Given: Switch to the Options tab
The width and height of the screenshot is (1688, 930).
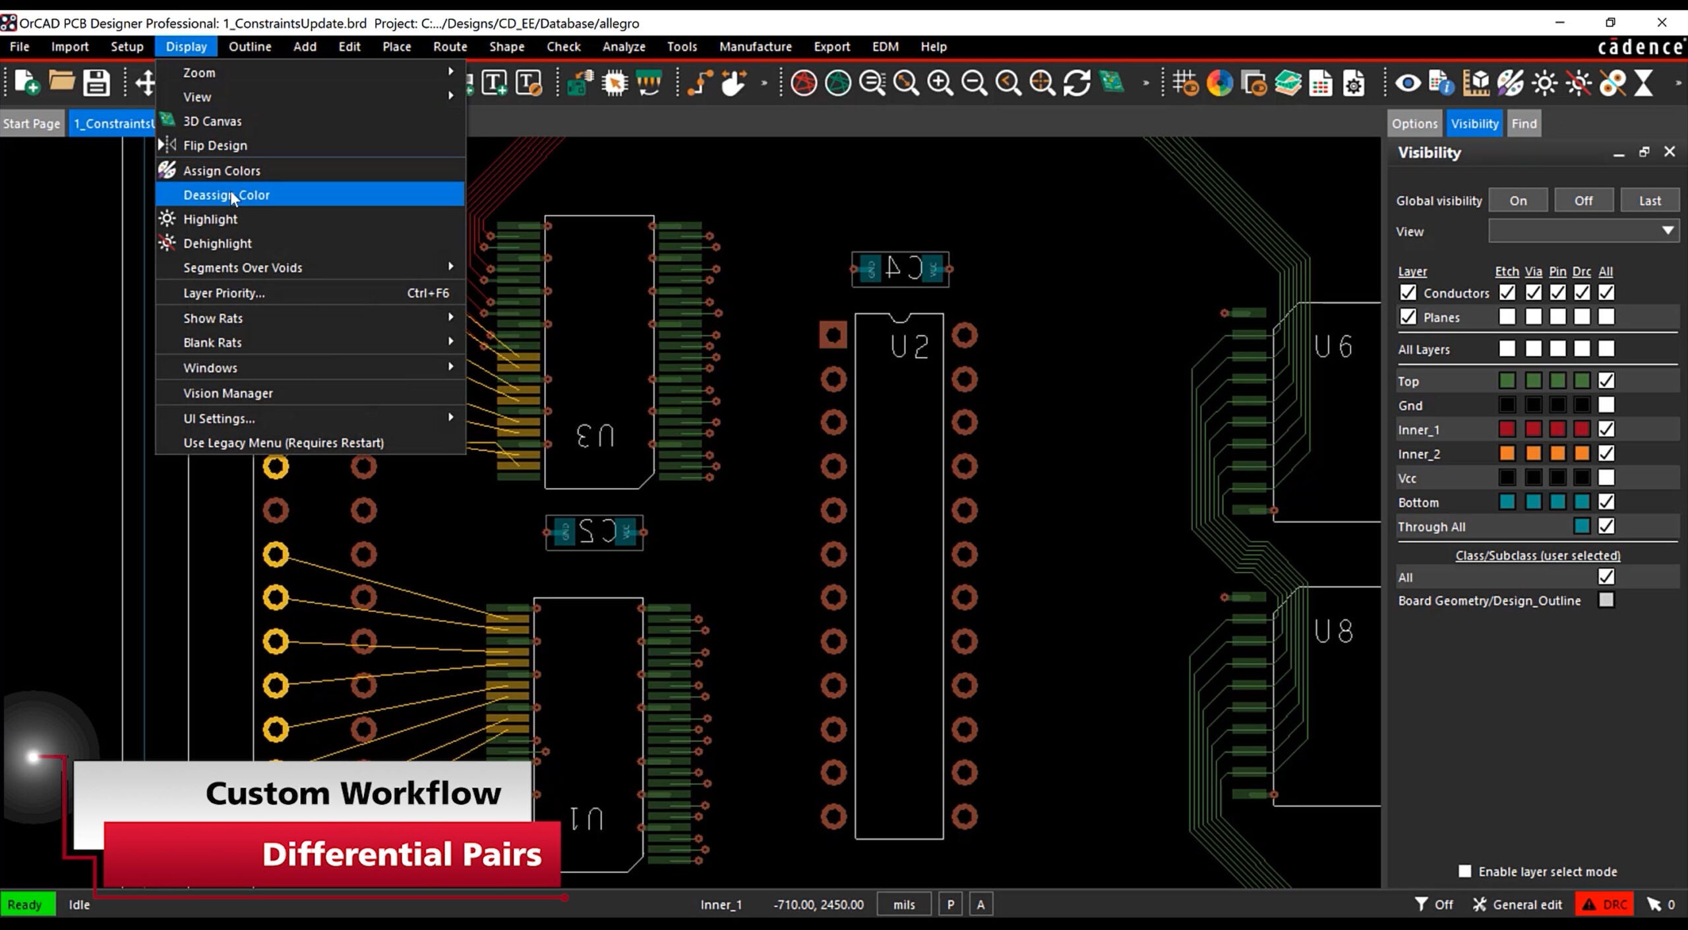Looking at the screenshot, I should click(1414, 123).
